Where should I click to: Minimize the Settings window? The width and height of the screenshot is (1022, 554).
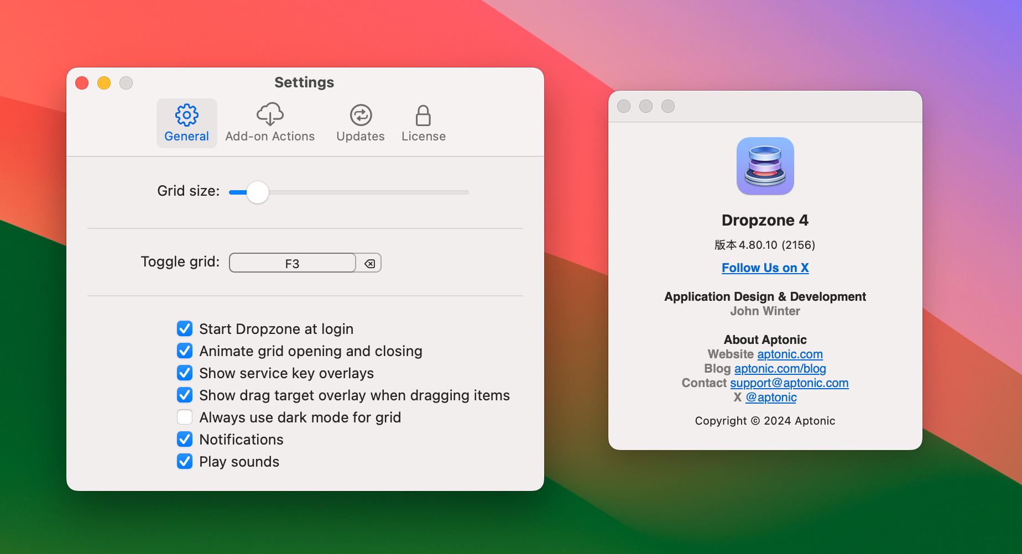[x=104, y=83]
